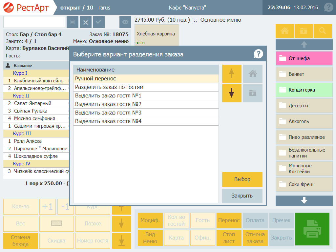
Task: Toggle the eye visibility button
Action: tap(125, 22)
